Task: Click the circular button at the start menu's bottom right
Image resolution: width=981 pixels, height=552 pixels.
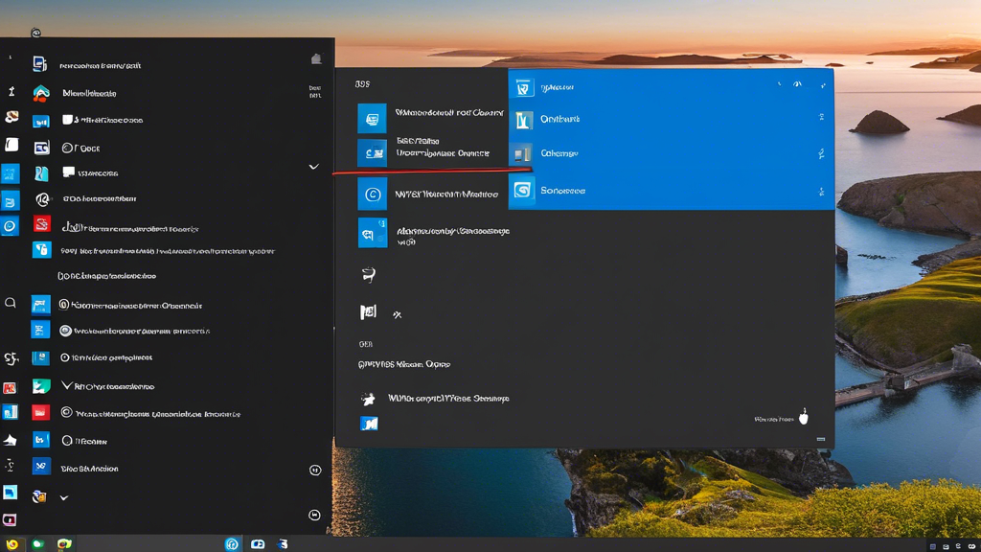Action: [x=314, y=516]
